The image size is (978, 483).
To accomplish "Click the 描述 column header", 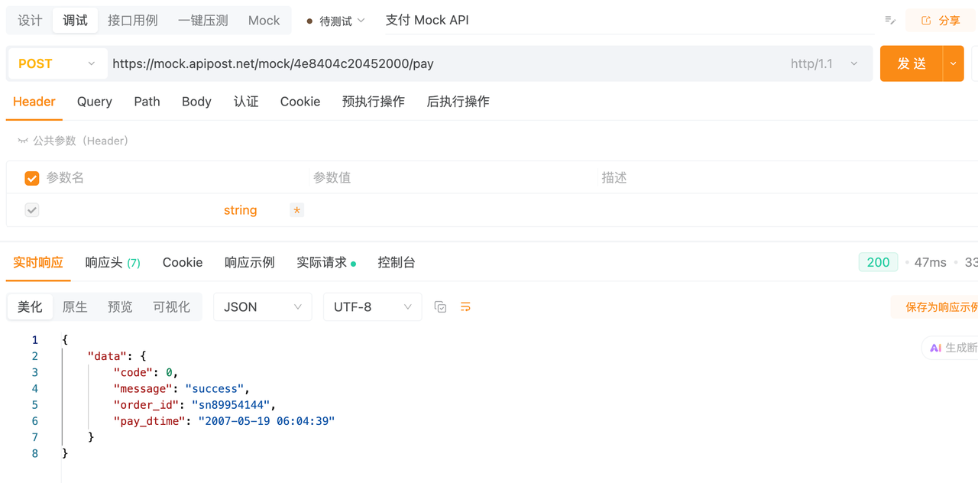I will coord(614,178).
